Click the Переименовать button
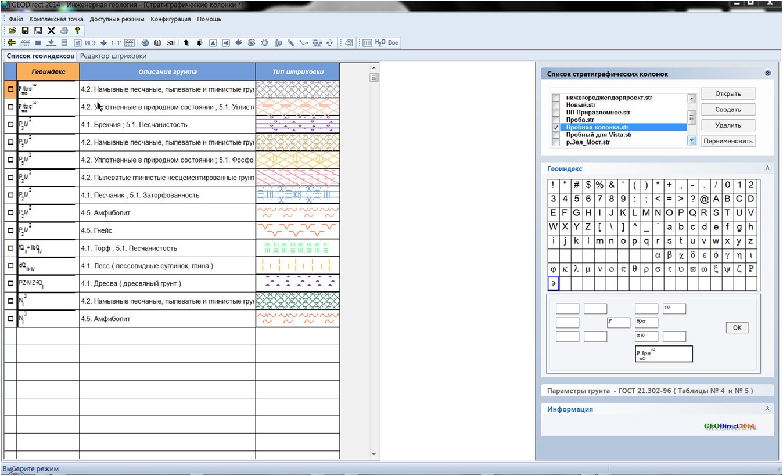The width and height of the screenshot is (783, 476). 728,141
